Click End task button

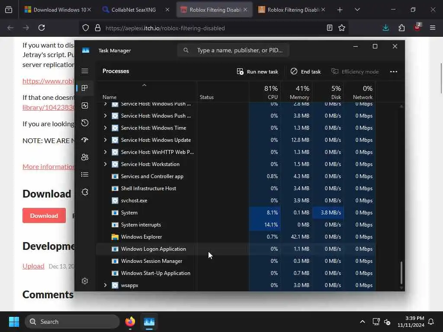[306, 71]
